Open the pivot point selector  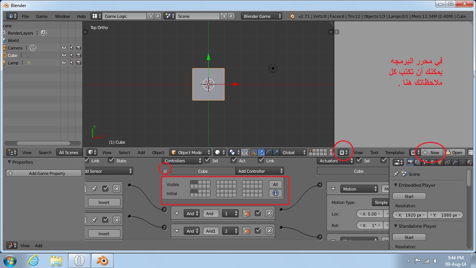234,152
